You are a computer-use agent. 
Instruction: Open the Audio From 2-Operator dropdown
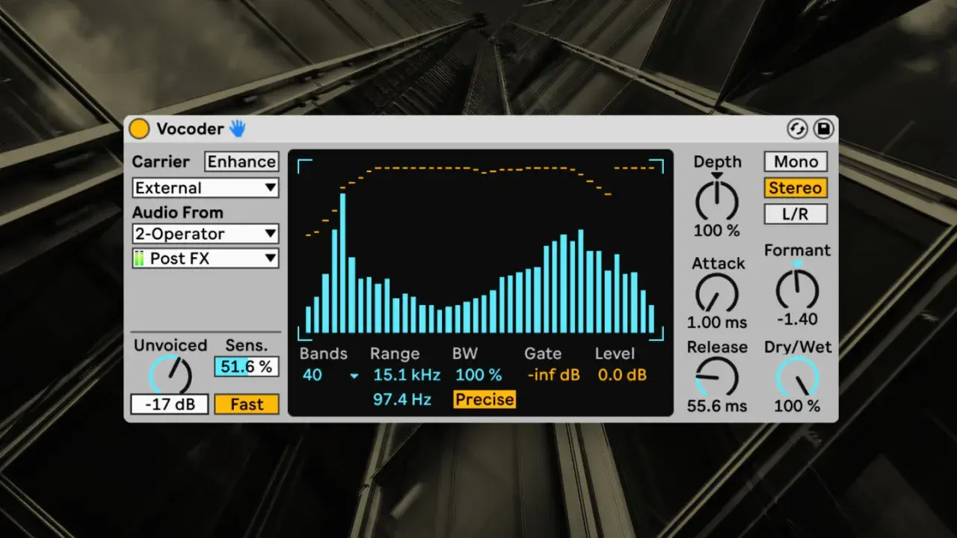(x=206, y=234)
